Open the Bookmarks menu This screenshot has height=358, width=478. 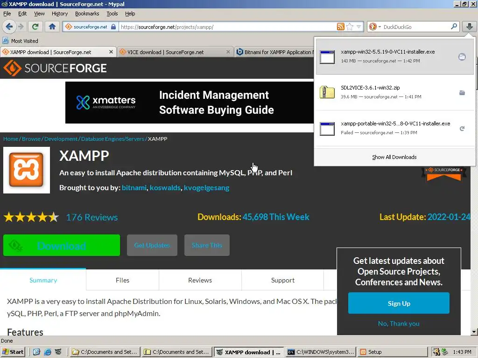tap(87, 14)
